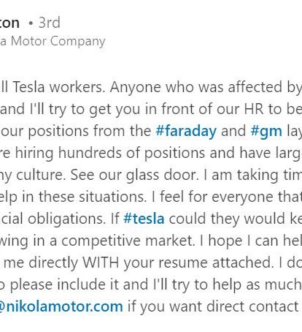Viewport: 302px width, 332px height.
Task: Click the word 'obligations' in the post
Action: click(67, 219)
